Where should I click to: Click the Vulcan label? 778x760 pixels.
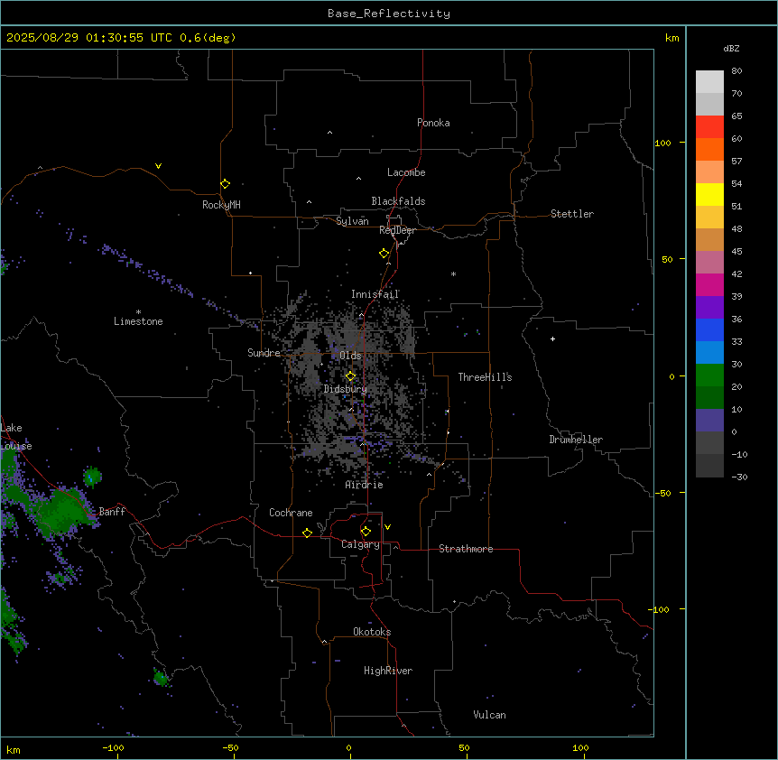click(490, 715)
